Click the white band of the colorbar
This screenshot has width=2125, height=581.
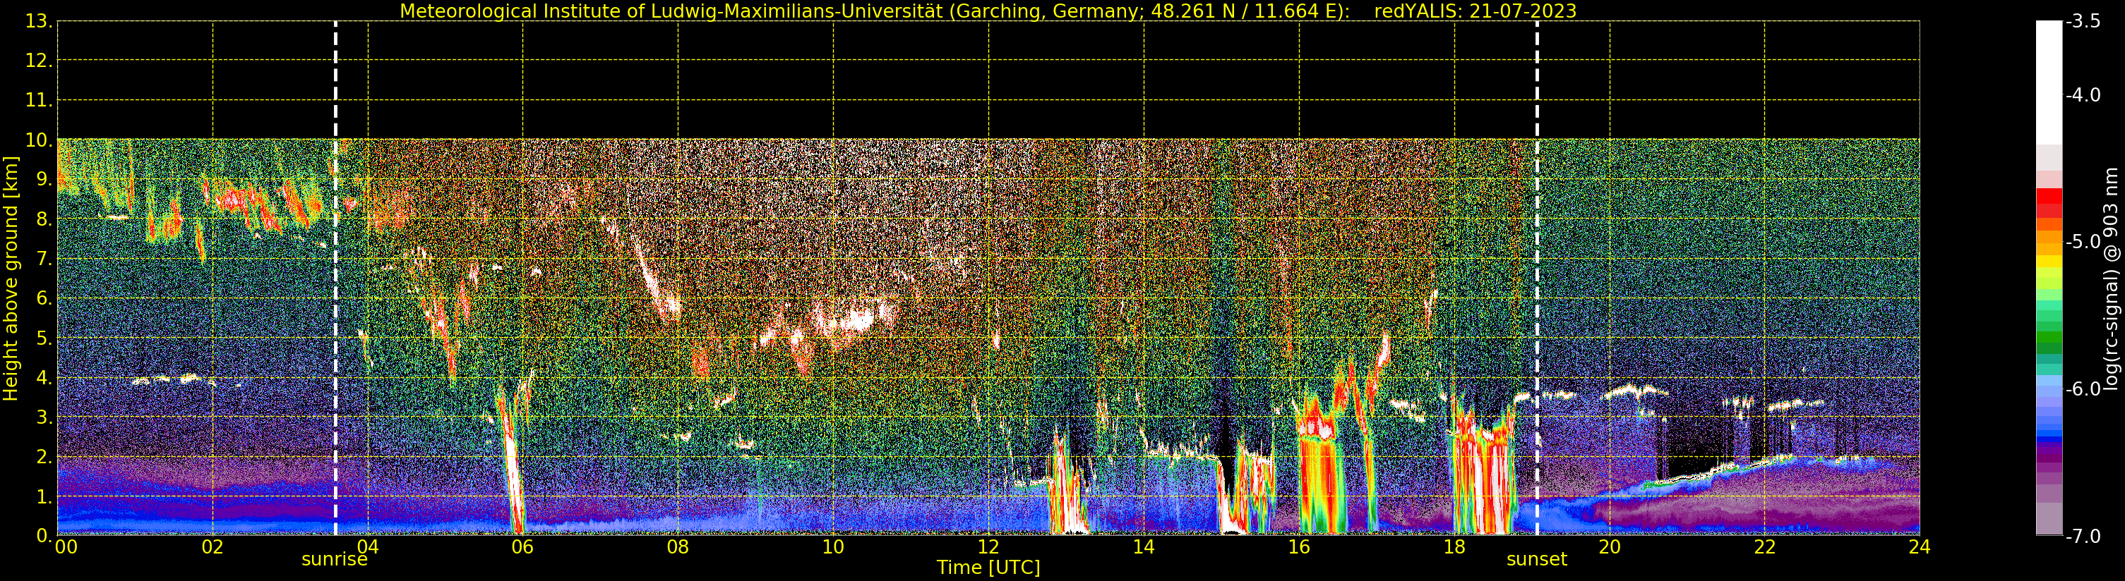click(2049, 82)
